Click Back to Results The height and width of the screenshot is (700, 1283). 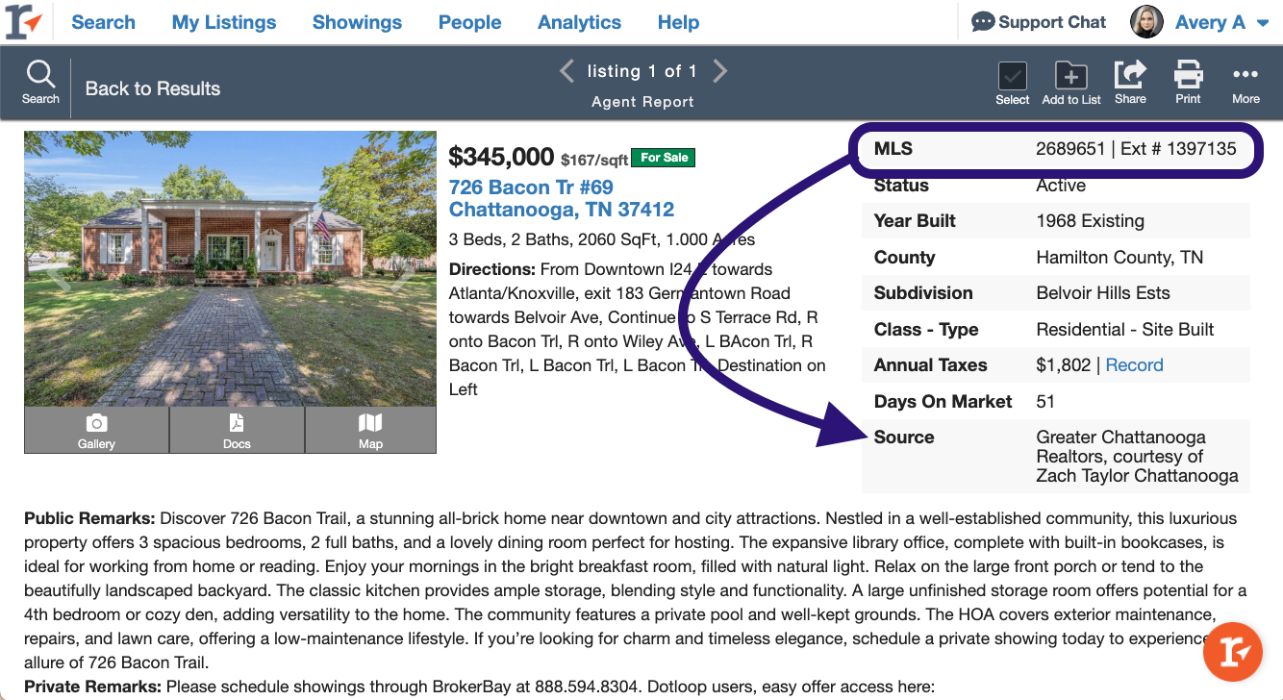153,88
